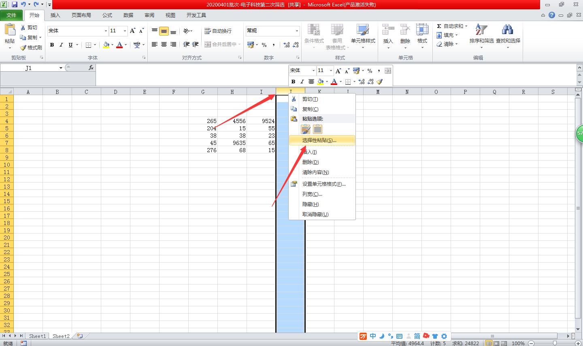This screenshot has height=346, width=583.
Task: Click the Cut (剪切) scissors ribbon button
Action: 29,28
